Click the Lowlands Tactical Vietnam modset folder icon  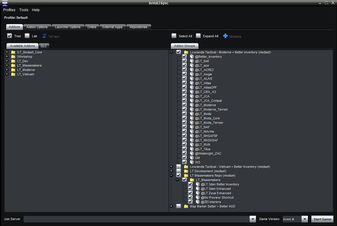pos(186,167)
